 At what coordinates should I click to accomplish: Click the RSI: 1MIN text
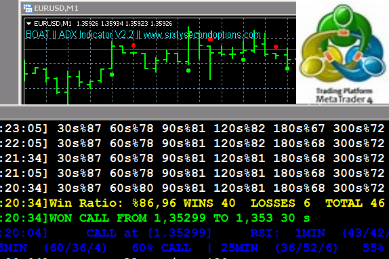288,233
